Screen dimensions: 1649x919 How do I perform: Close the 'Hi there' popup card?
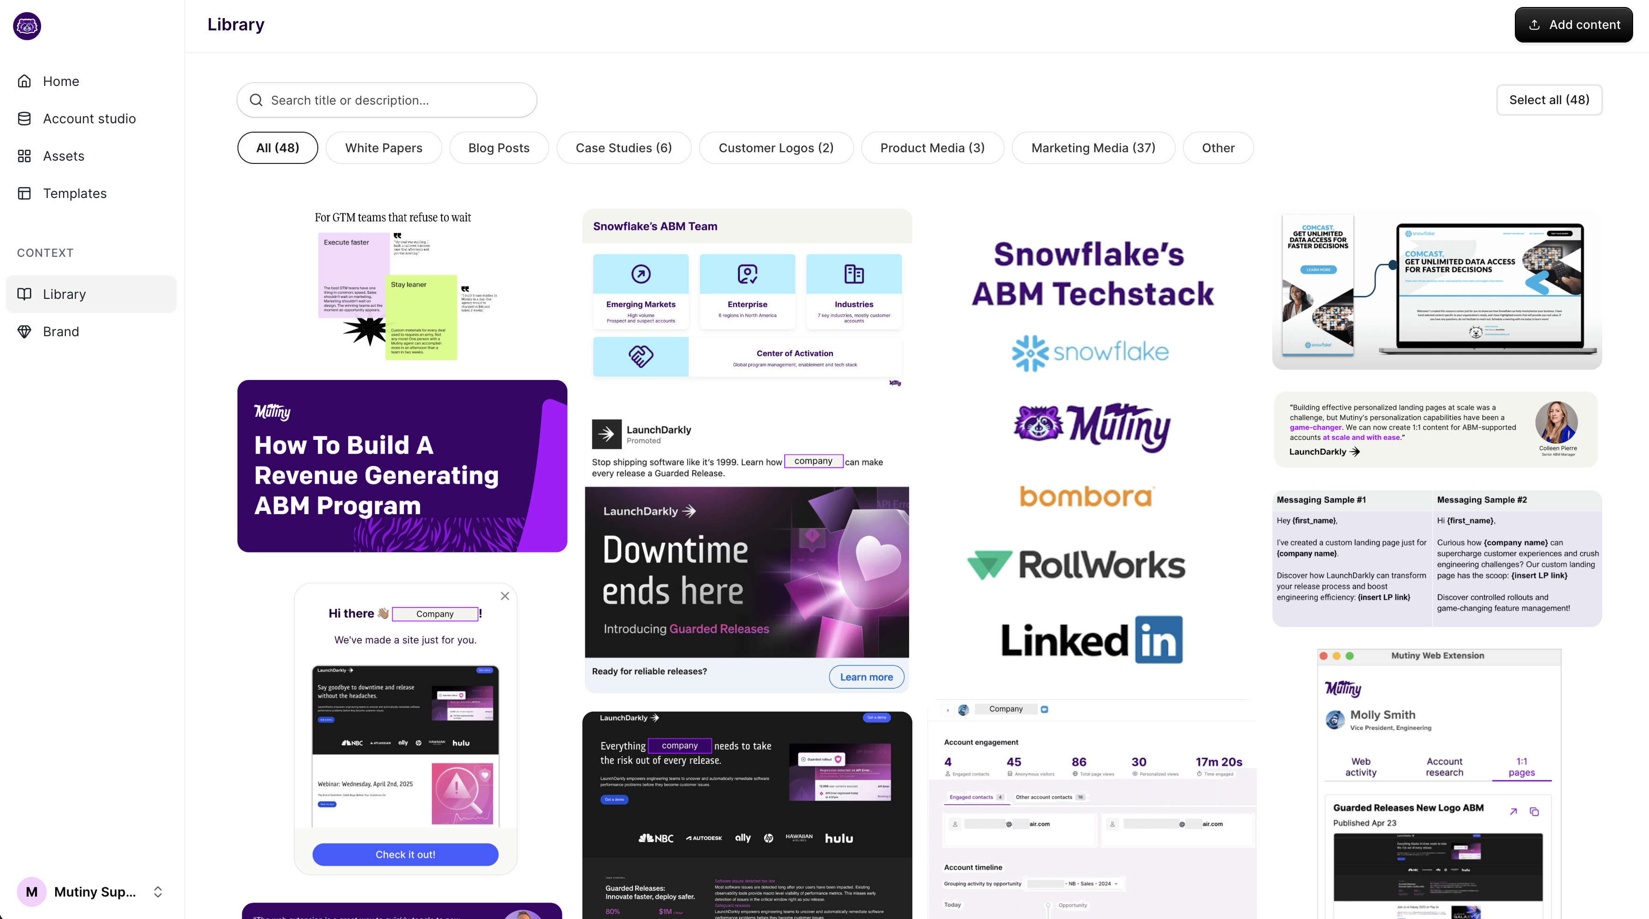click(x=504, y=596)
